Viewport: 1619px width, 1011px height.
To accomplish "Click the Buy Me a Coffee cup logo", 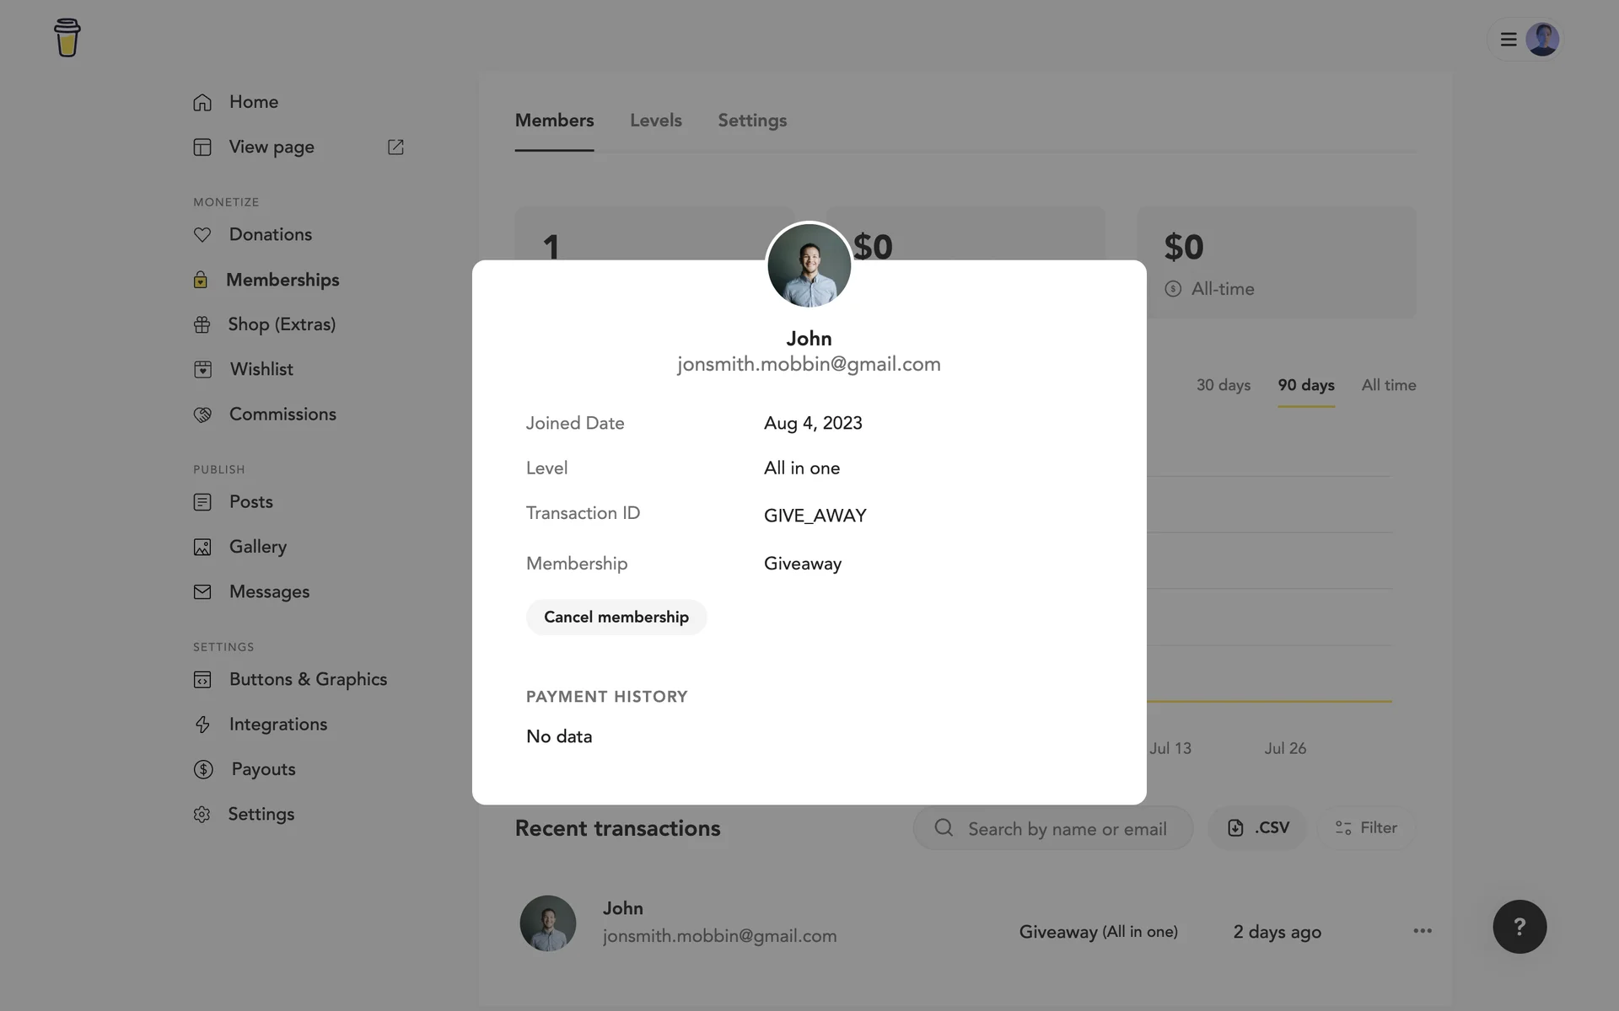I will point(67,38).
